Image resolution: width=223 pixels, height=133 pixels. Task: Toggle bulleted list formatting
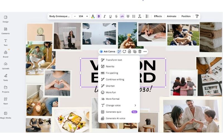(x=134, y=16)
